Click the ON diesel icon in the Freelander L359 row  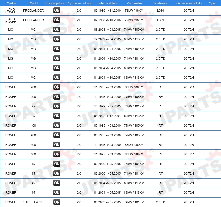point(57,20)
